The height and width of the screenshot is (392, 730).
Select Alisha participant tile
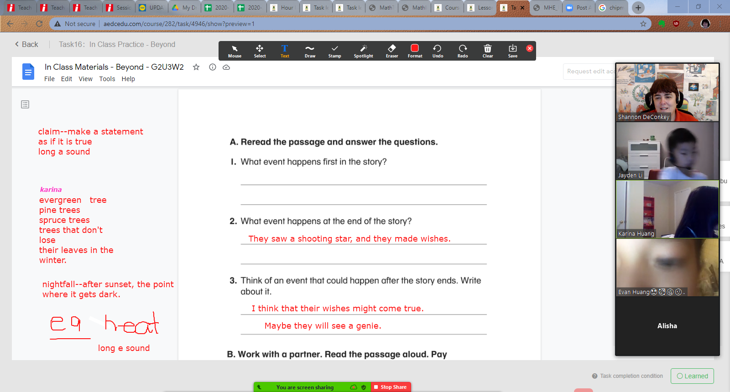(667, 326)
